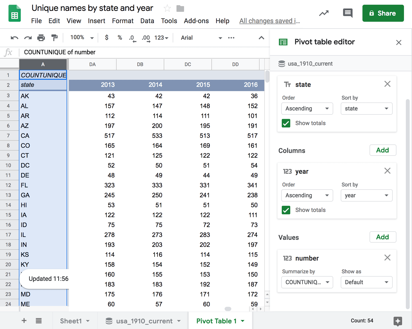Add a new field under Columns

(383, 150)
